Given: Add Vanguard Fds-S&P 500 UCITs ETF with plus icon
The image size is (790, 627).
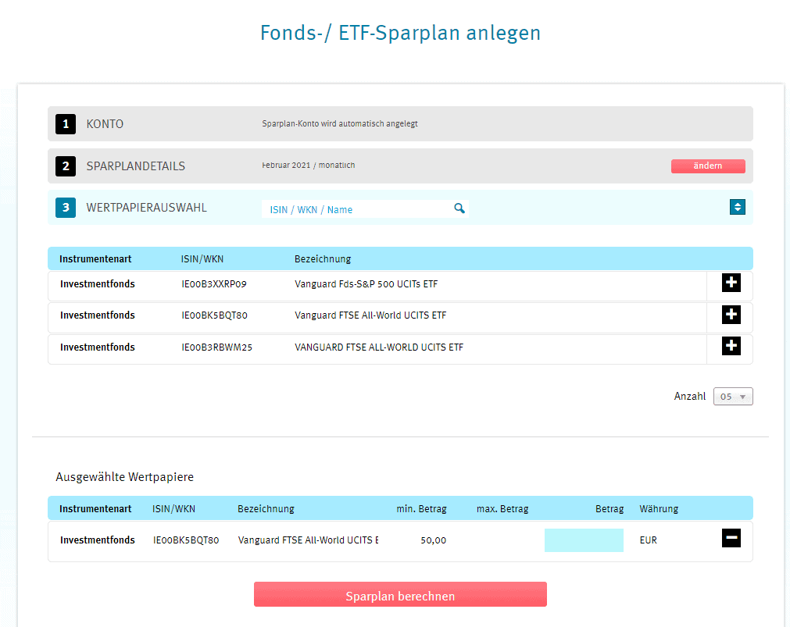Looking at the screenshot, I should (731, 283).
